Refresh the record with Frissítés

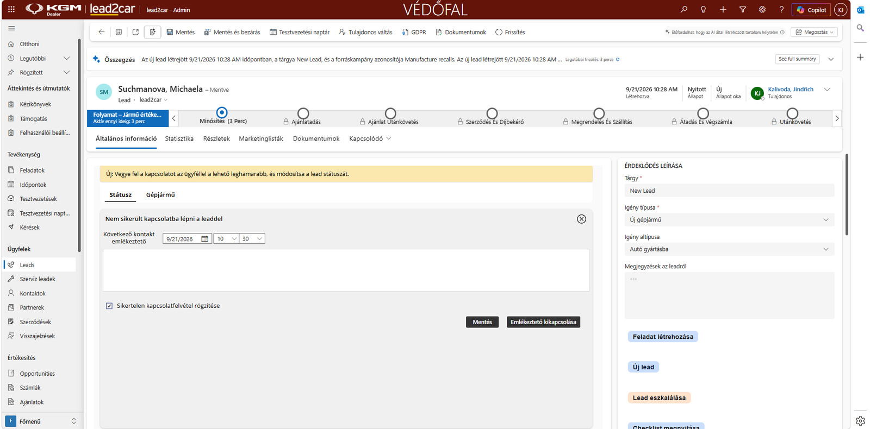tap(510, 32)
